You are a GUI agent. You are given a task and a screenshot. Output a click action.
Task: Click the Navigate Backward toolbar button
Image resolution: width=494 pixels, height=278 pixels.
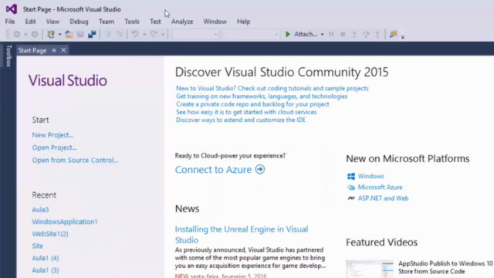coord(17,34)
